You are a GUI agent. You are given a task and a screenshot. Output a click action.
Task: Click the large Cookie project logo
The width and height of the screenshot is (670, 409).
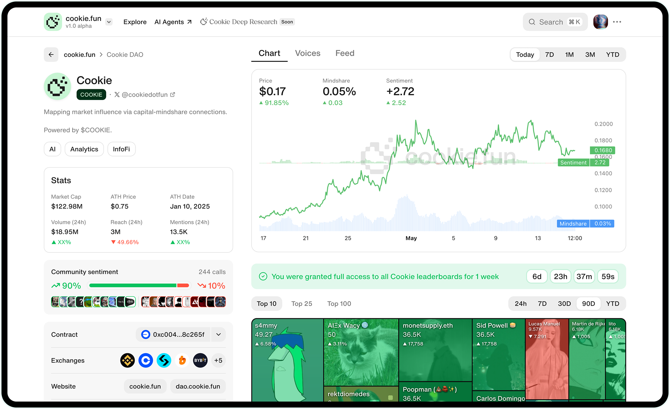coord(57,86)
